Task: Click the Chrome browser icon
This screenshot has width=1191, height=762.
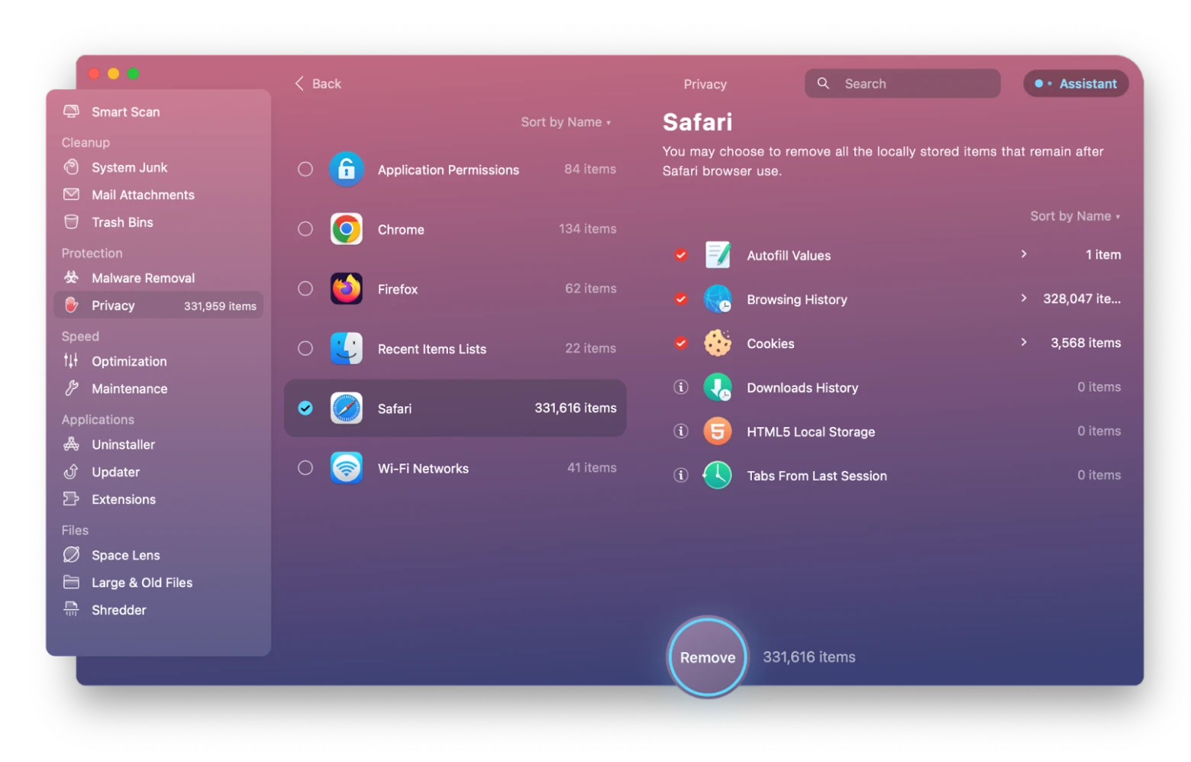Action: [x=346, y=229]
